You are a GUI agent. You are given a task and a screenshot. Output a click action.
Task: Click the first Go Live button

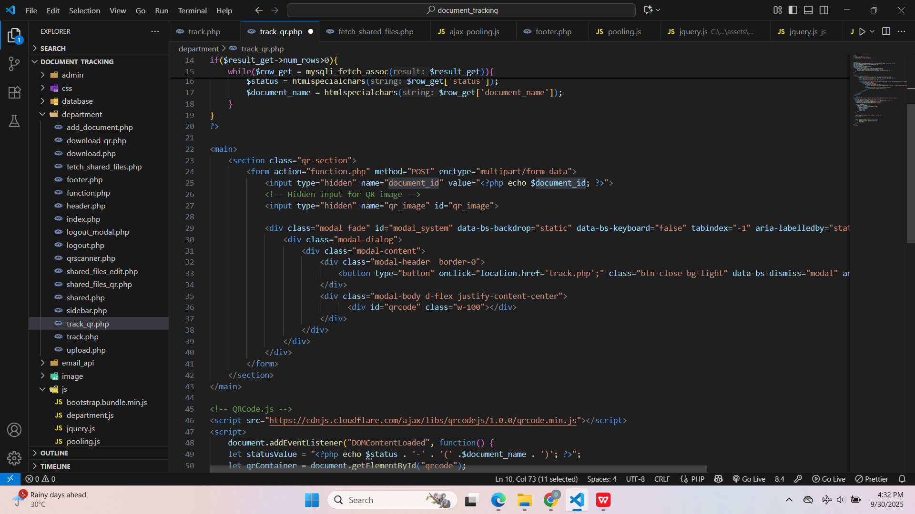click(749, 479)
